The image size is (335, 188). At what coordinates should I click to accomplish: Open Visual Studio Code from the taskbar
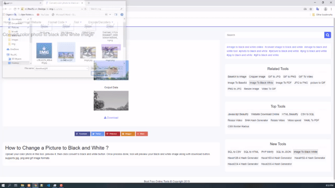49,185
